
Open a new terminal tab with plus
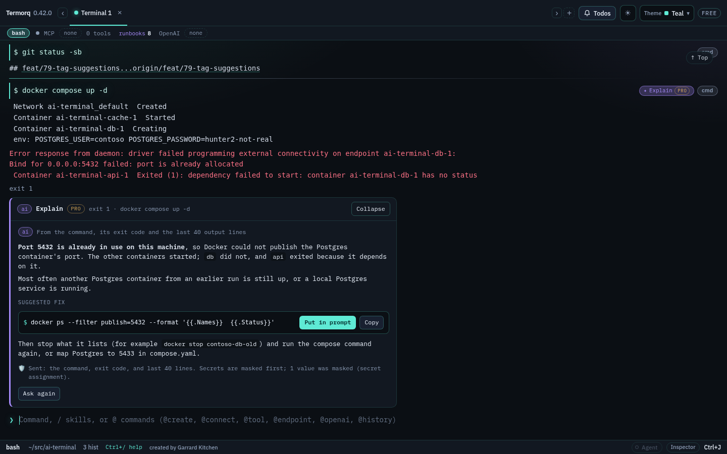click(x=569, y=13)
